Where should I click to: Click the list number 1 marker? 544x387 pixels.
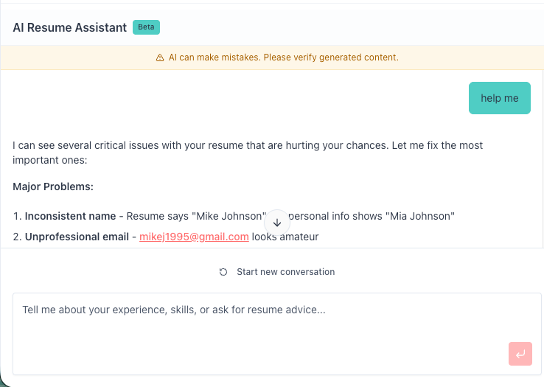point(16,216)
